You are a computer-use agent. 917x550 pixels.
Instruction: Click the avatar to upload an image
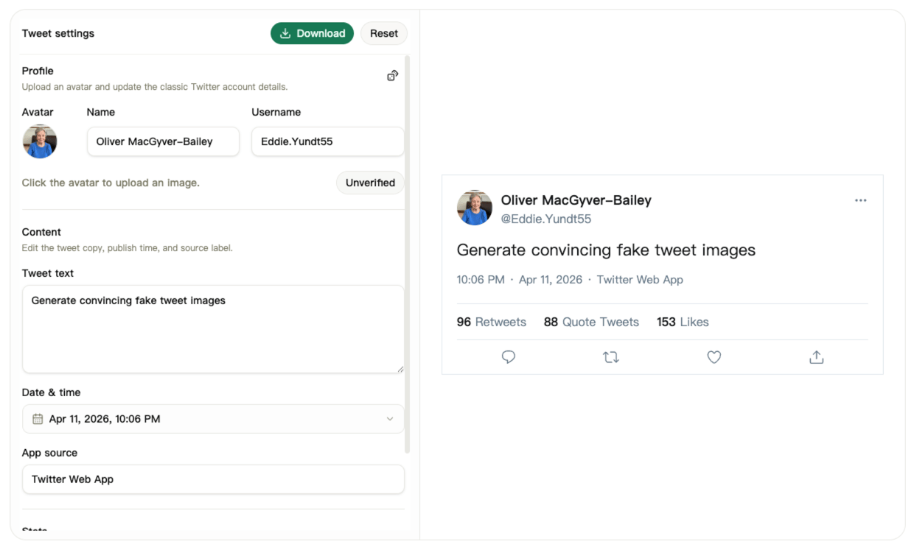[40, 141]
